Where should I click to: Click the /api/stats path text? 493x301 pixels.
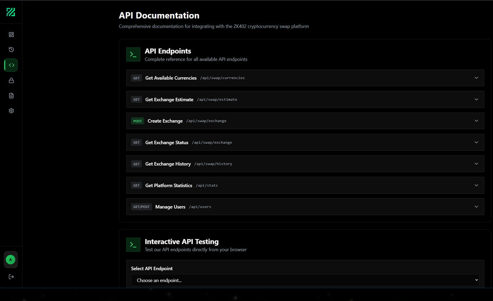click(x=207, y=185)
